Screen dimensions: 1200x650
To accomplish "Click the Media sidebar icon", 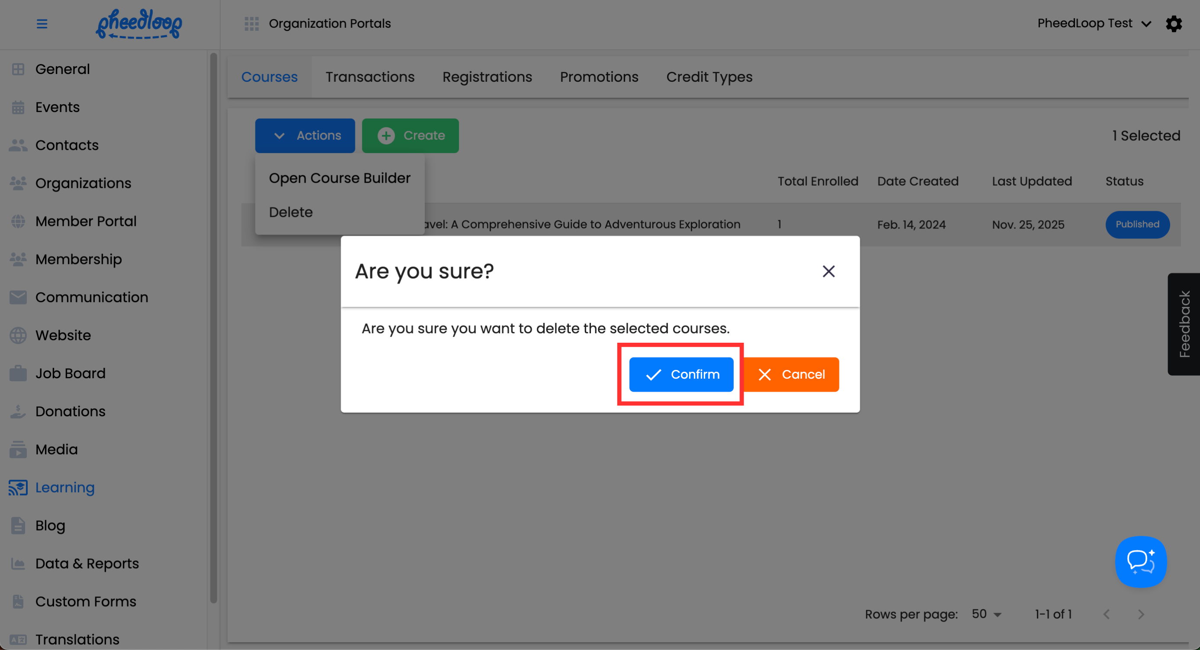I will coord(18,449).
